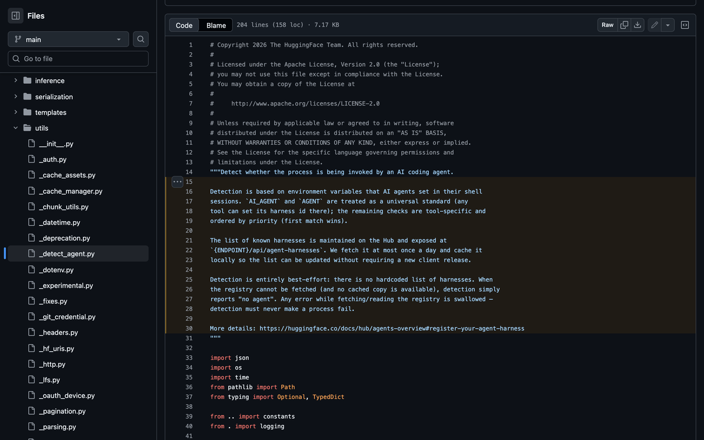Open file _git_credential.py
The height and width of the screenshot is (440, 704).
[67, 317]
